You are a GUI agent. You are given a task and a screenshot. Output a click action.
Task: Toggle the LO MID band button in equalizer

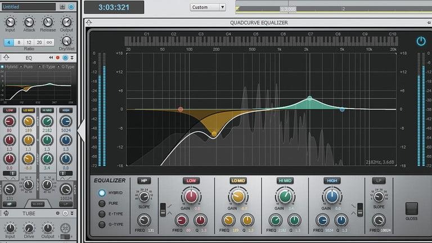[x=238, y=181]
